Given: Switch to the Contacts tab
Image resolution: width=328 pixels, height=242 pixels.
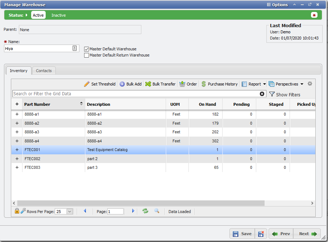Looking at the screenshot, I should (x=43, y=71).
